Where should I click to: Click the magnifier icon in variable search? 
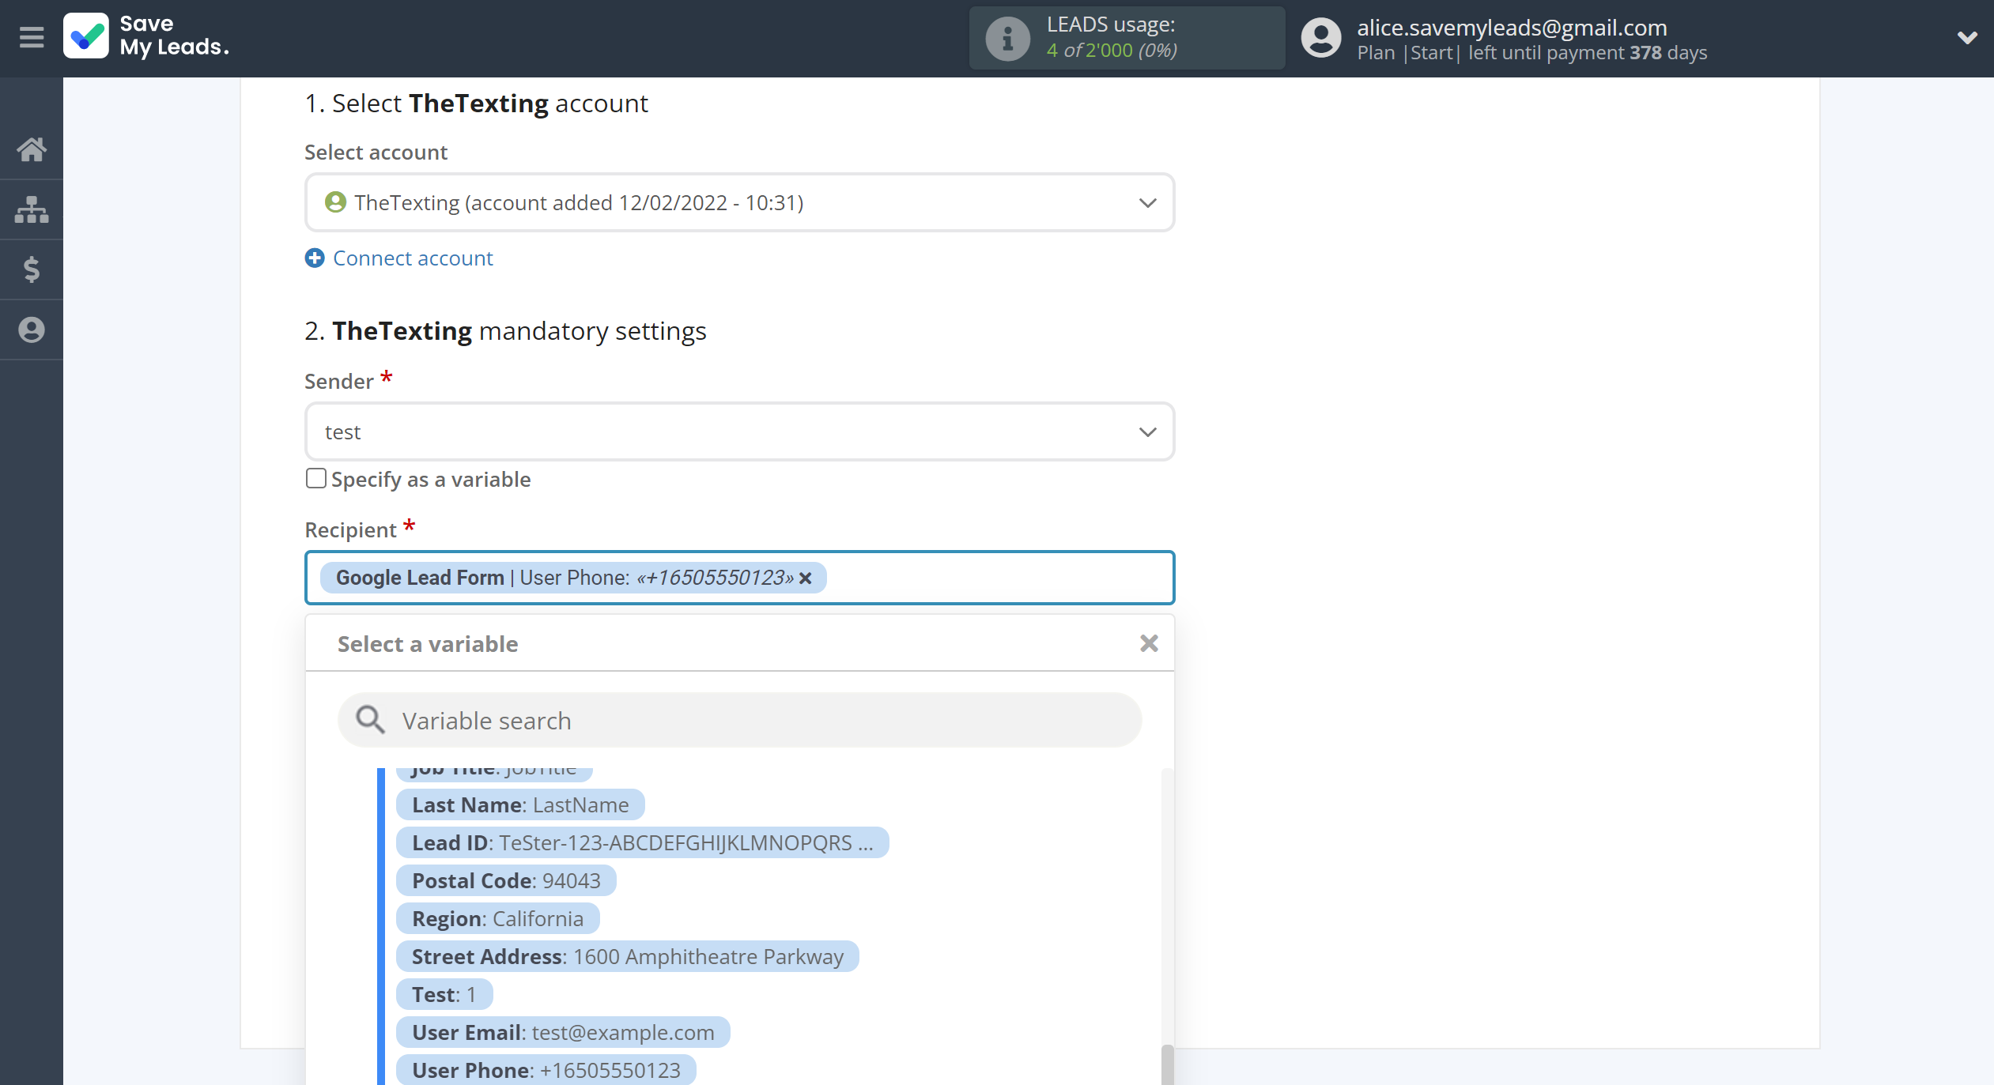pos(369,720)
